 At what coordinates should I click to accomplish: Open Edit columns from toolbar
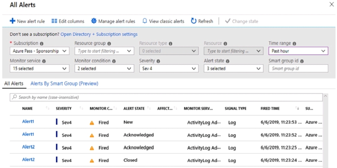[68, 21]
